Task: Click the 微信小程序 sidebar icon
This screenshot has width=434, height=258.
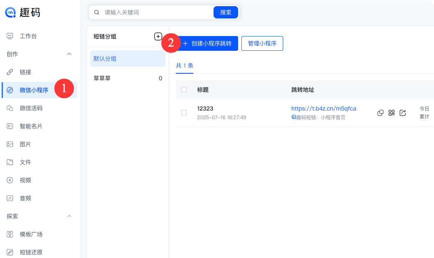Action: pyautogui.click(x=10, y=90)
